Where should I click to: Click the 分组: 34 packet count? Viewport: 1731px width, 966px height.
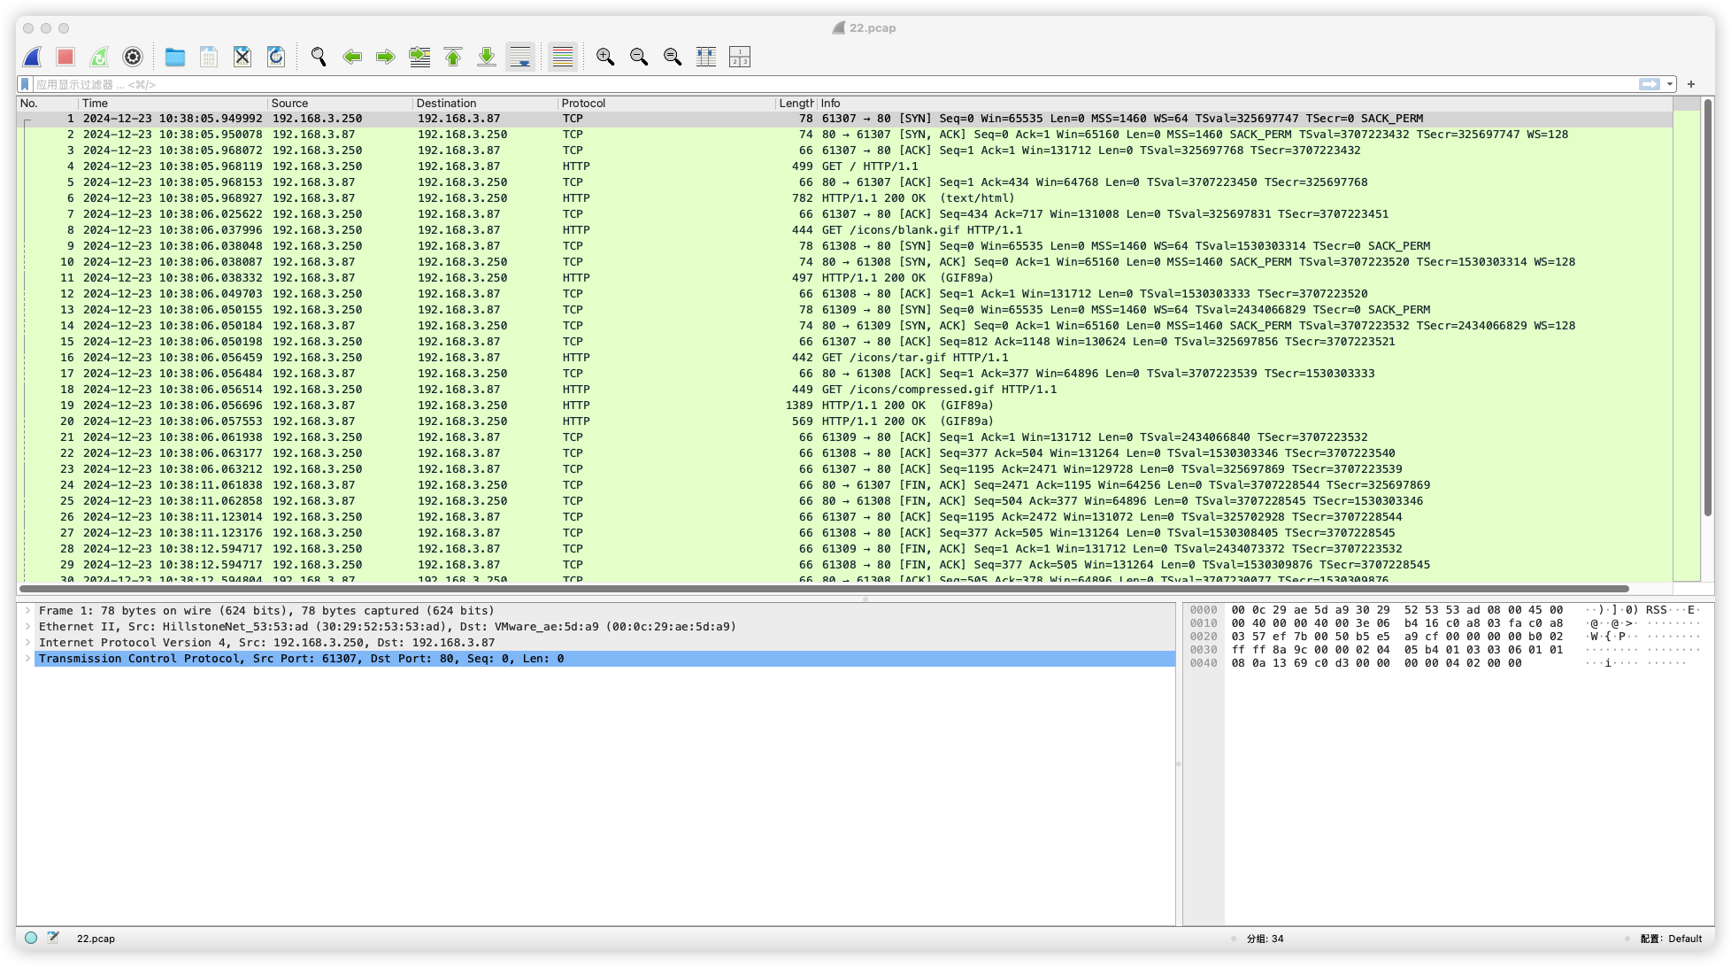[1265, 939]
